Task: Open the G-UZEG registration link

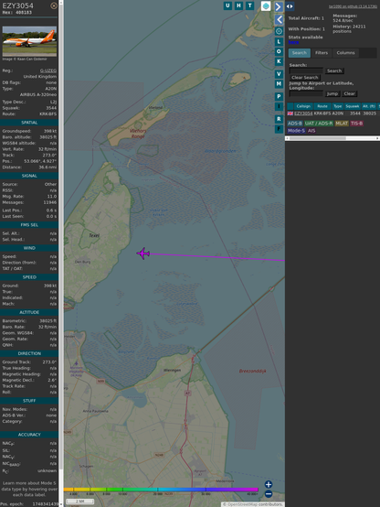Action: click(x=48, y=70)
